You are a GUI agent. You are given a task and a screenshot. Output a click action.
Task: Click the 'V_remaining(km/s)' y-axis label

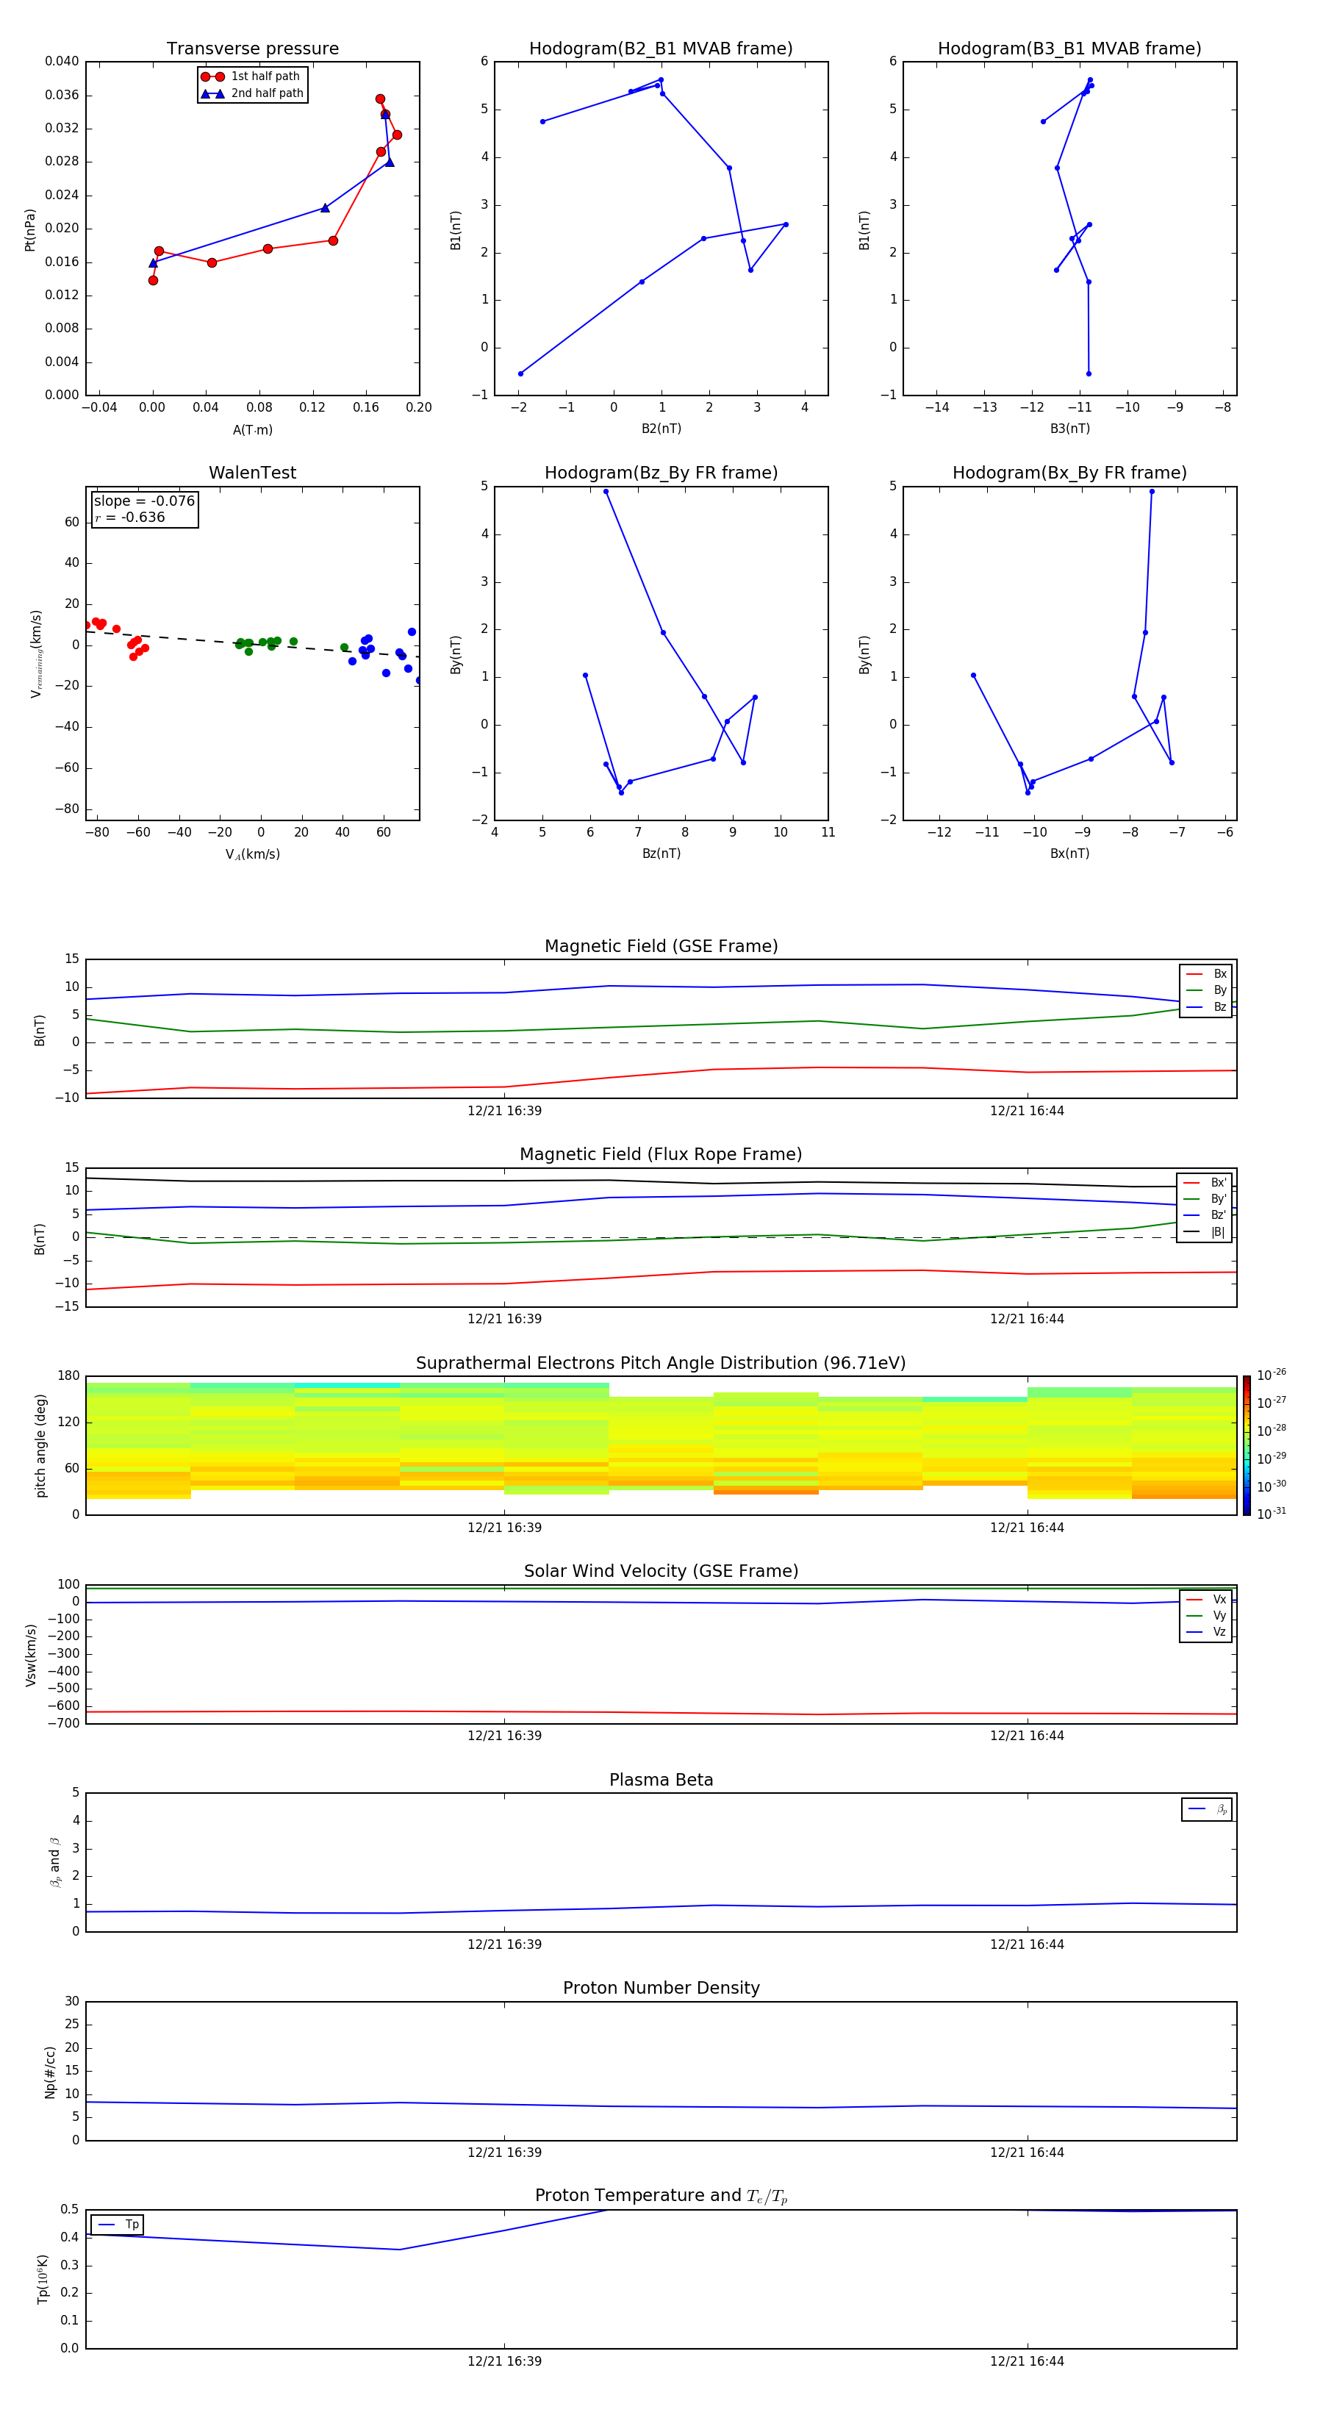click(x=36, y=654)
